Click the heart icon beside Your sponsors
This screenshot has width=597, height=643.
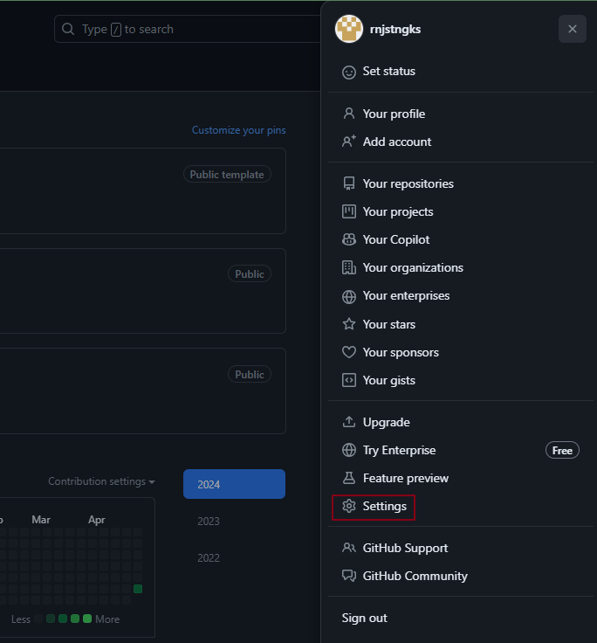[349, 352]
